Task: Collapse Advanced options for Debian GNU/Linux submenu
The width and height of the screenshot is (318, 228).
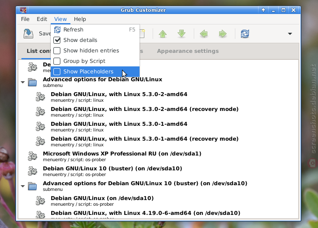Action: (23, 82)
